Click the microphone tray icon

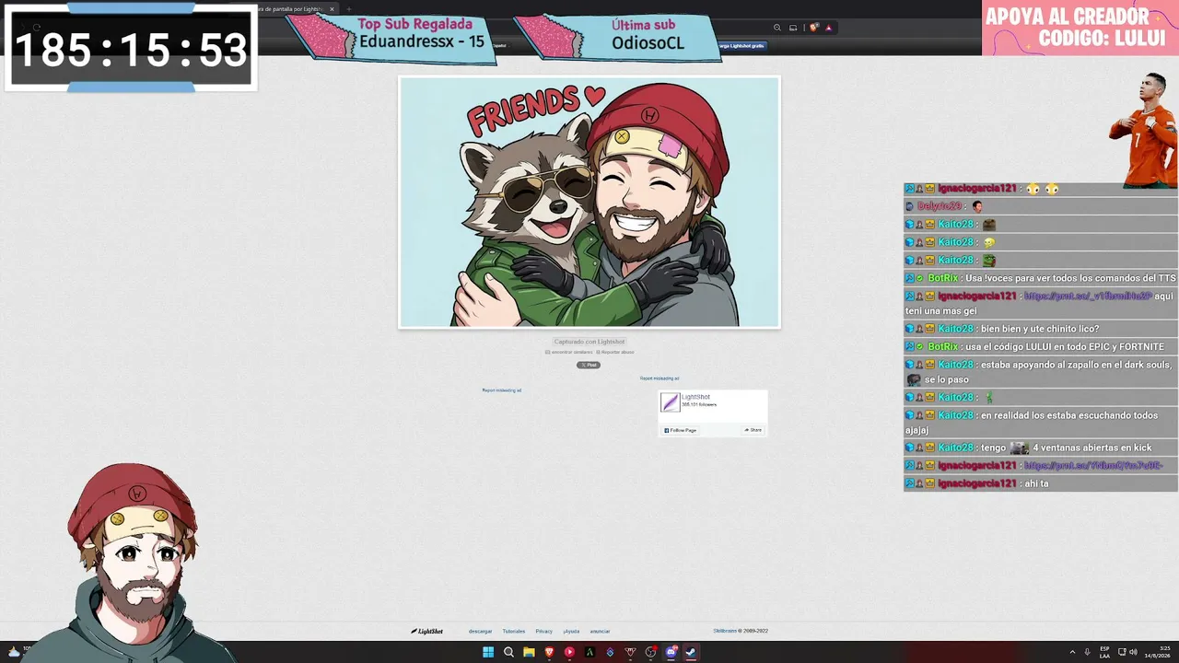click(x=1087, y=652)
